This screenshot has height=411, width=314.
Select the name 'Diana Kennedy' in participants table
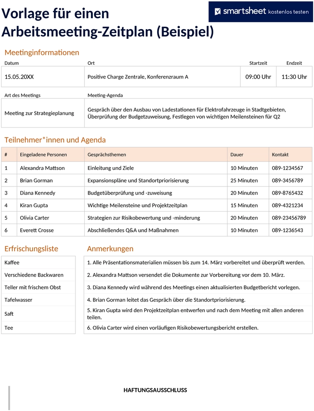click(38, 193)
